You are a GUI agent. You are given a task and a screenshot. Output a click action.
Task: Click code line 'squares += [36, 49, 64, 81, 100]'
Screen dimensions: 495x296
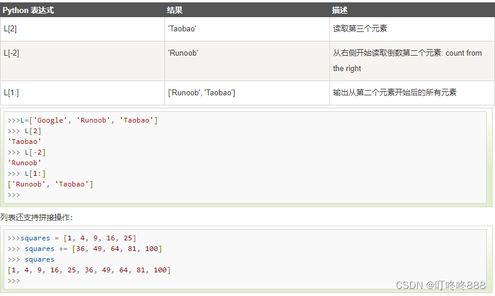85,249
